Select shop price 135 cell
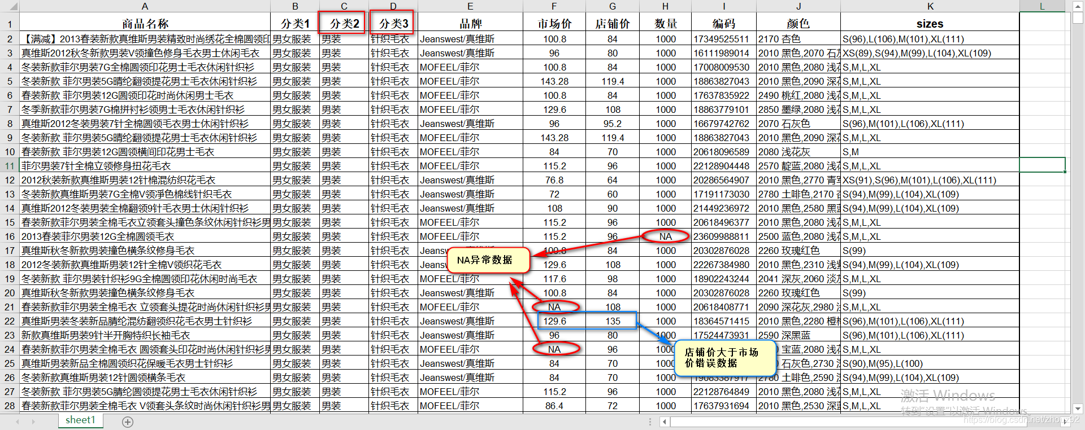Screen dimensions: 1085x430 click(x=613, y=321)
